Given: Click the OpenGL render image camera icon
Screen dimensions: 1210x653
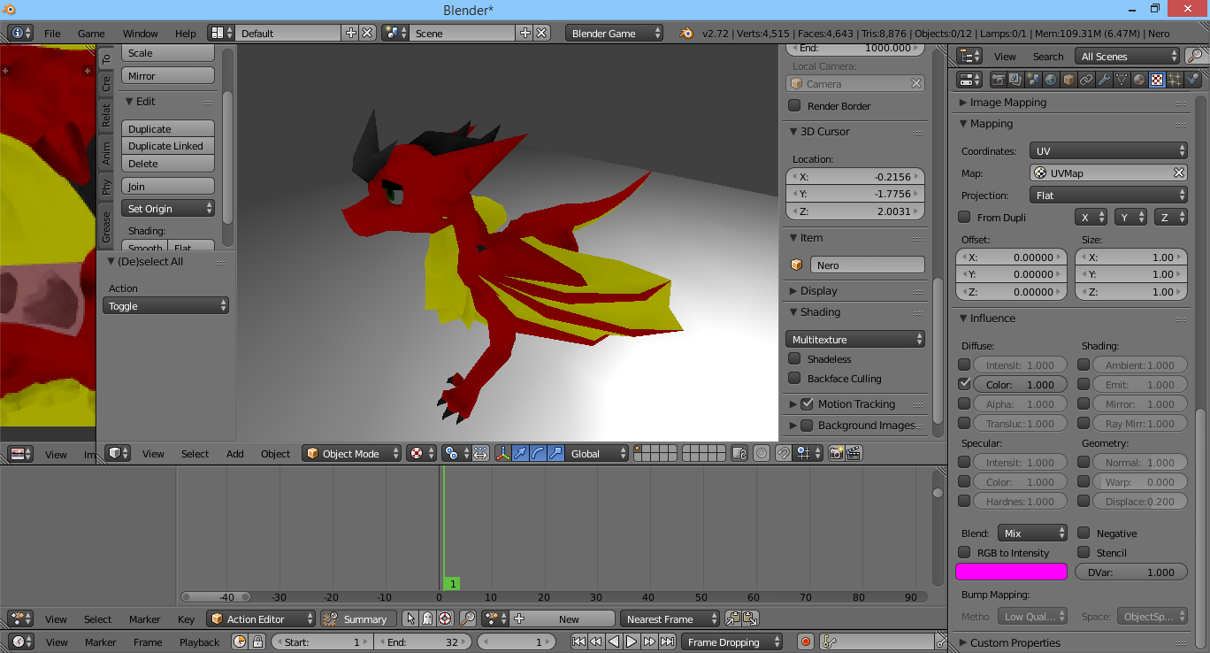Looking at the screenshot, I should (x=836, y=453).
